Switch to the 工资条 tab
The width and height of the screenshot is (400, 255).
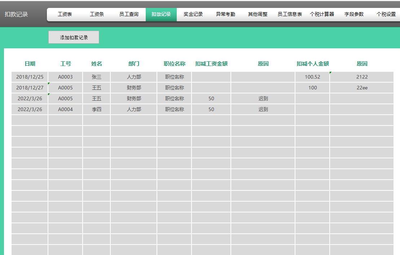(x=97, y=14)
